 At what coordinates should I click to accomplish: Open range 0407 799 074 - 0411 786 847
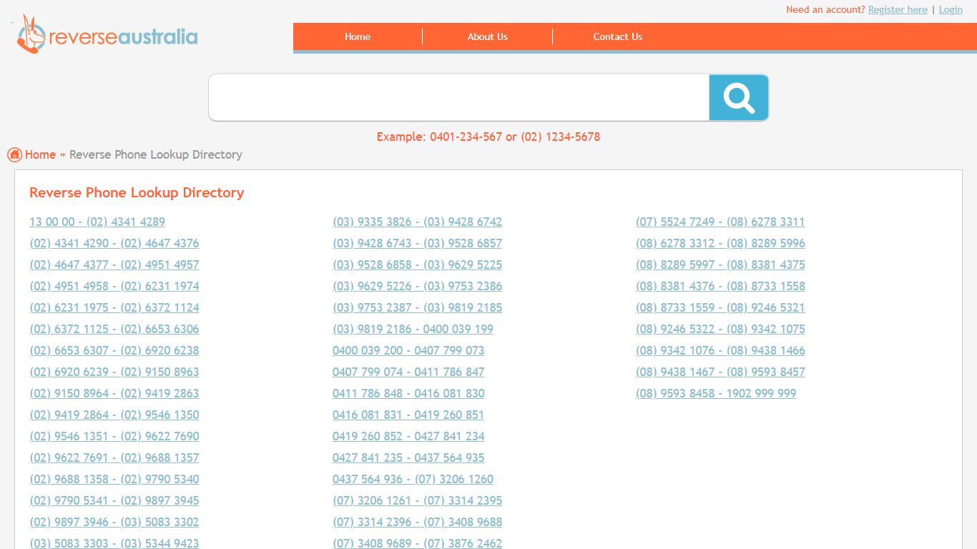408,372
